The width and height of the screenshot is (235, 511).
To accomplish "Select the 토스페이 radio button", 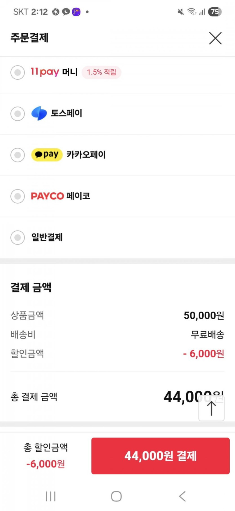I will [18, 114].
